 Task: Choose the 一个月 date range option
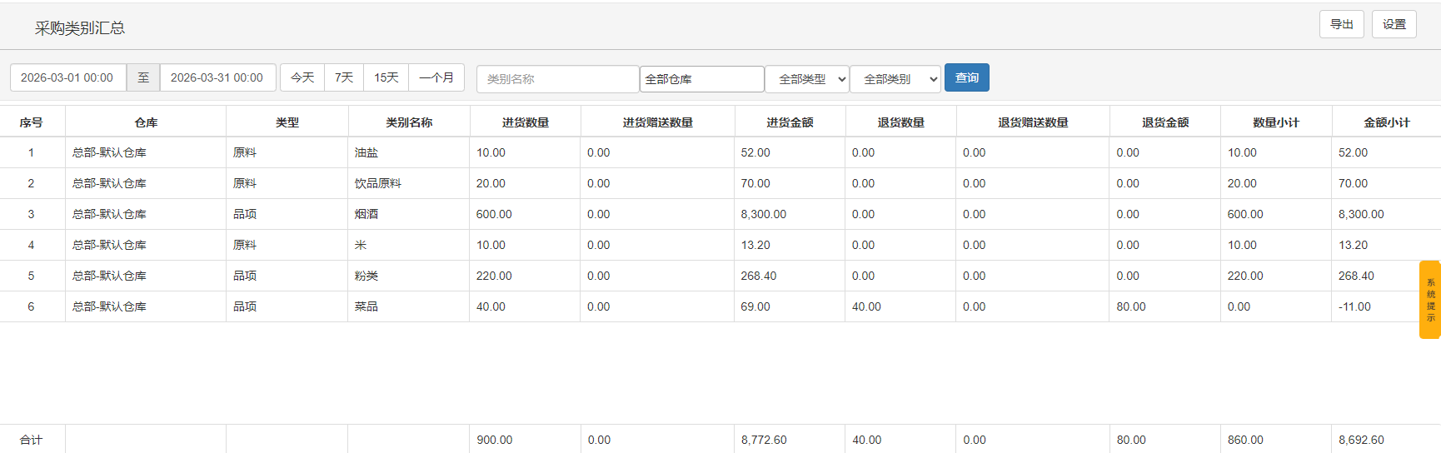coord(436,77)
